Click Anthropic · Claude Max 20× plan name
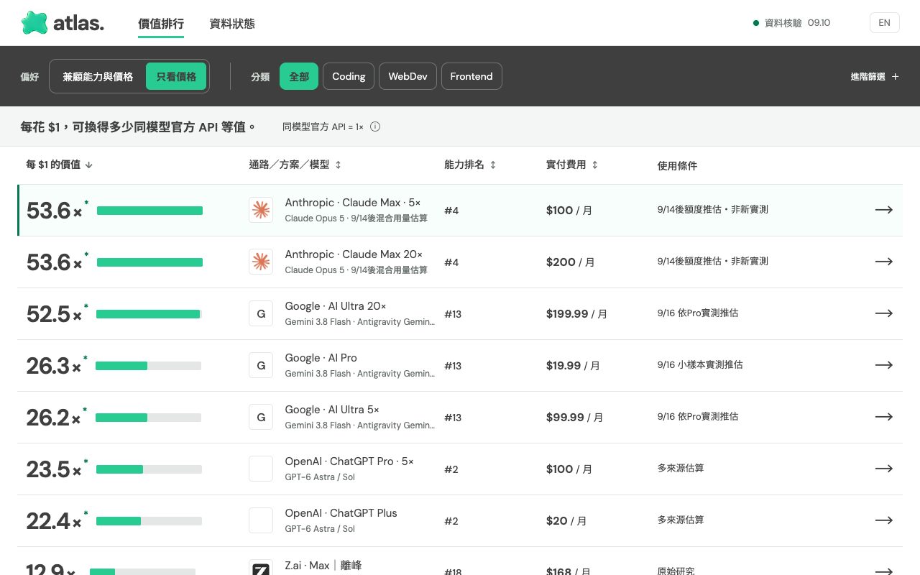Image resolution: width=920 pixels, height=575 pixels. [354, 254]
